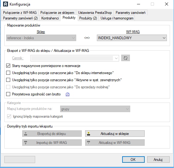Confirm settings with the OK button

[133, 160]
